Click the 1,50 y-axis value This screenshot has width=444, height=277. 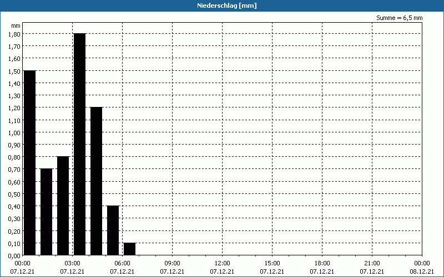point(14,71)
